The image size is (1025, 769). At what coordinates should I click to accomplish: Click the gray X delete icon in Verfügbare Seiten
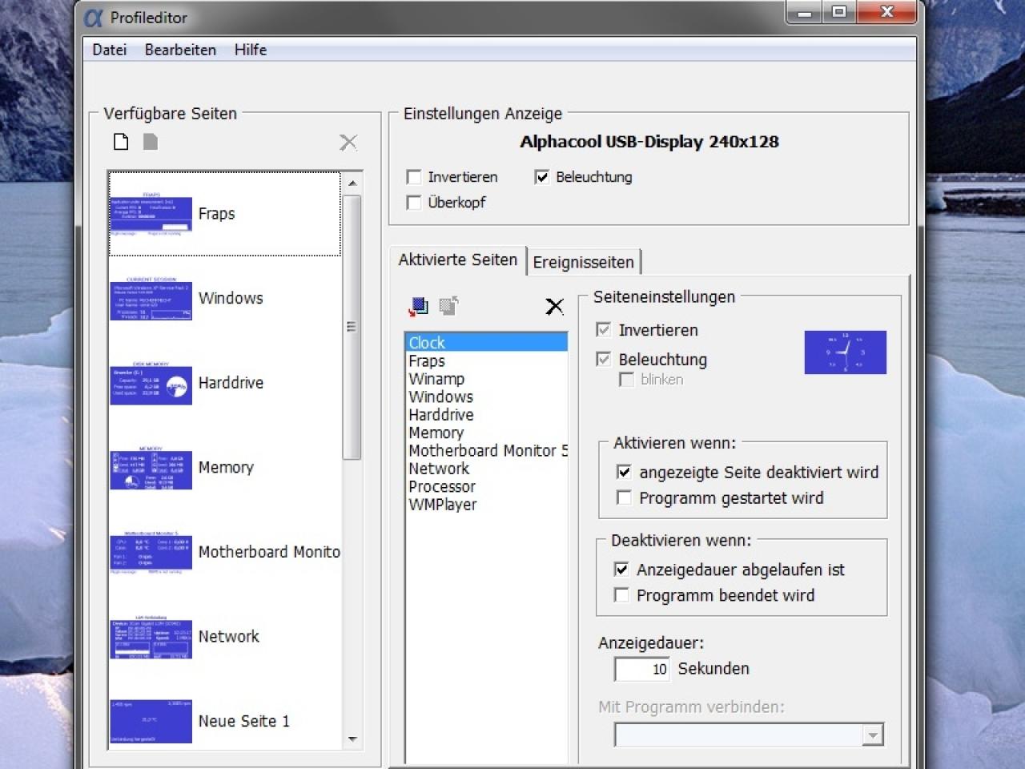(348, 143)
